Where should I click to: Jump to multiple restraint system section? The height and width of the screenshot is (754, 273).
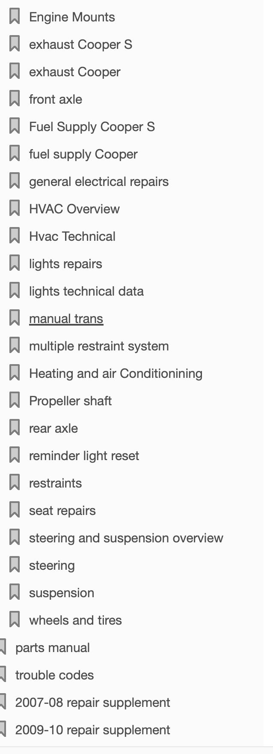click(98, 346)
